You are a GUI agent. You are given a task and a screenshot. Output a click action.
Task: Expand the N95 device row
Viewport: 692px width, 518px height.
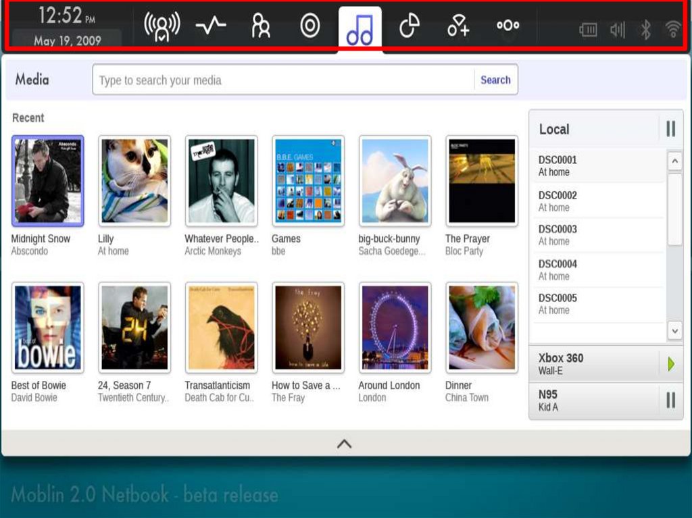[x=593, y=400]
